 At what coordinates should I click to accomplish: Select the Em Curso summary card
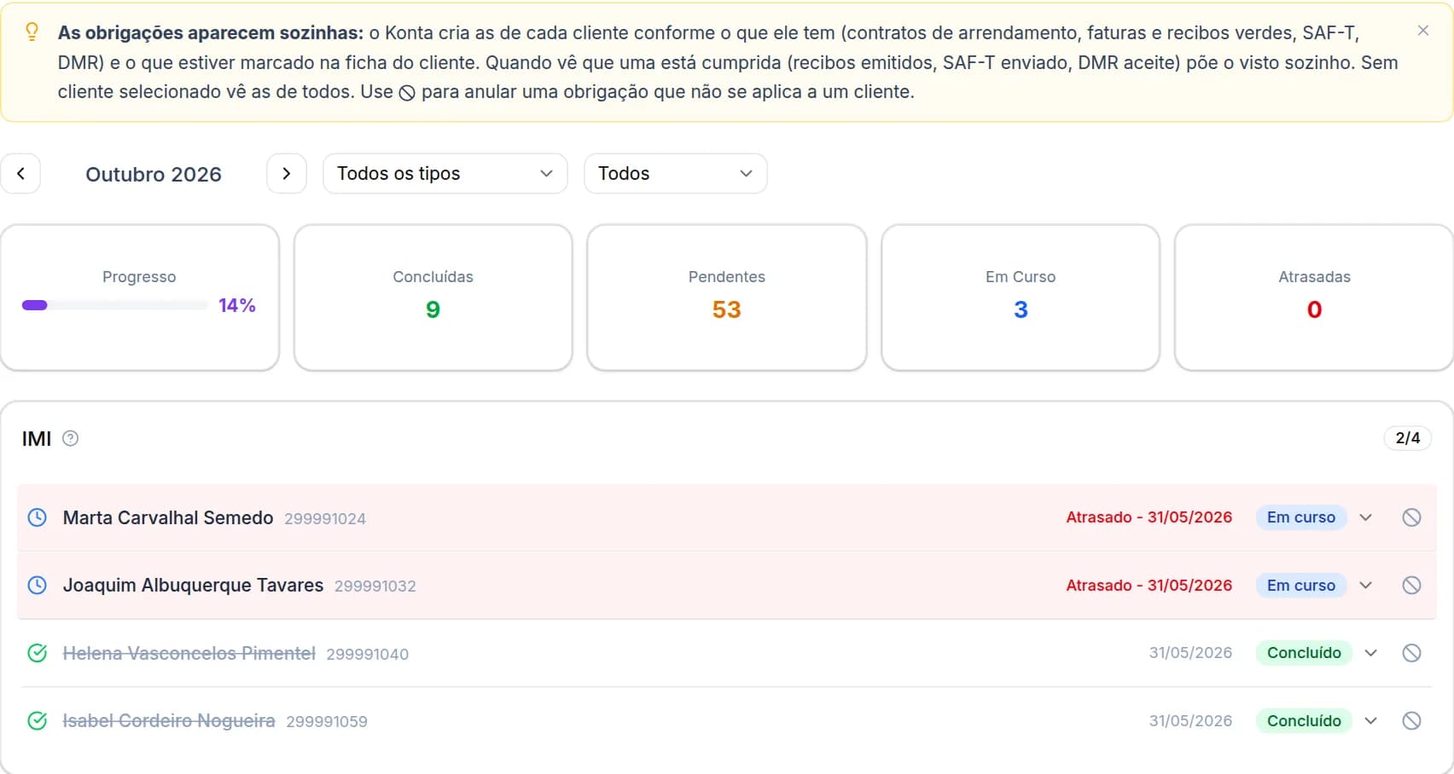(x=1021, y=297)
